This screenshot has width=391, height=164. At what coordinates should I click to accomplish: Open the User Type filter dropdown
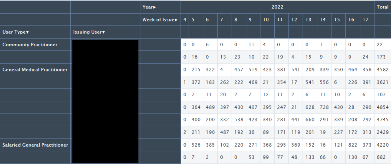(27, 32)
